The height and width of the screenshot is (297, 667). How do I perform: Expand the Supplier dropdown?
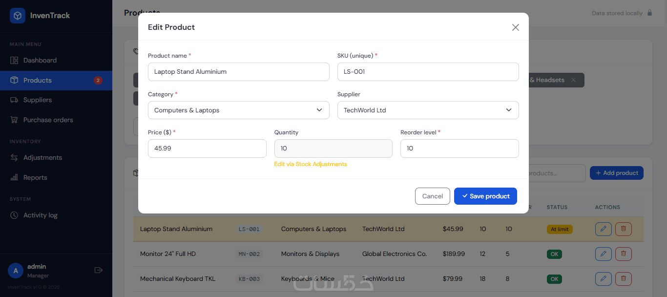(428, 110)
